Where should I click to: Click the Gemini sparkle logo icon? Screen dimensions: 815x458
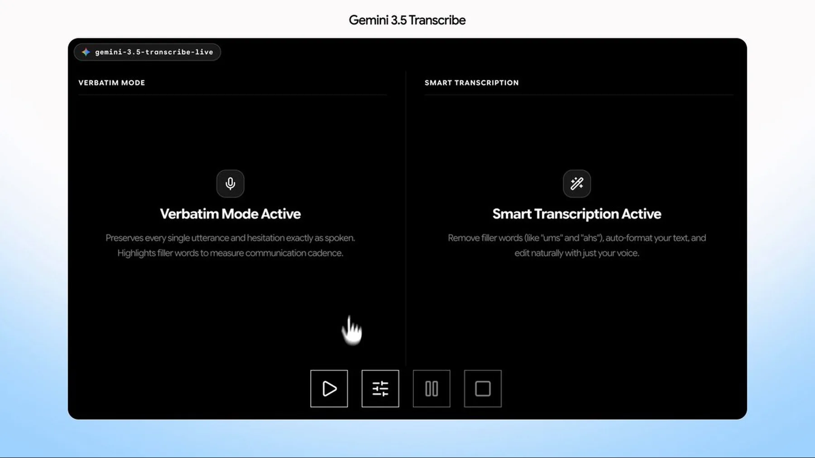[86, 52]
